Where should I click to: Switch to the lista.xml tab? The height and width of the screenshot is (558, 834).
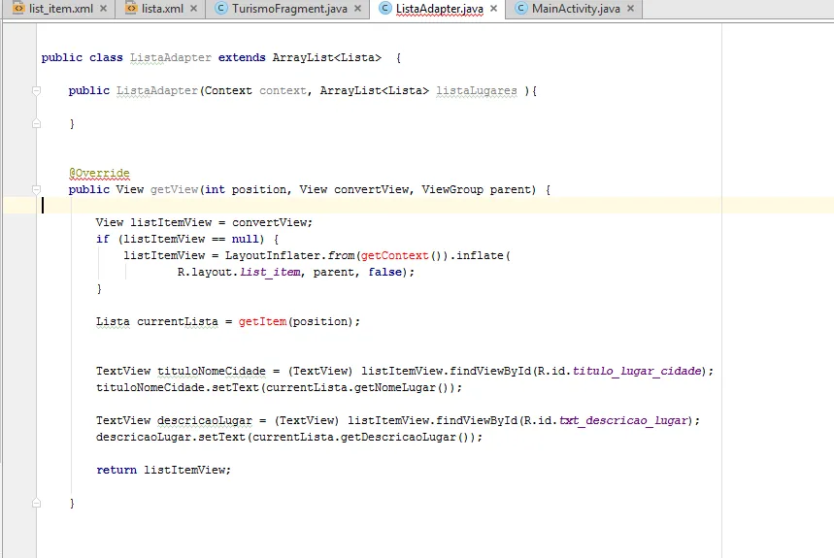[x=162, y=9]
